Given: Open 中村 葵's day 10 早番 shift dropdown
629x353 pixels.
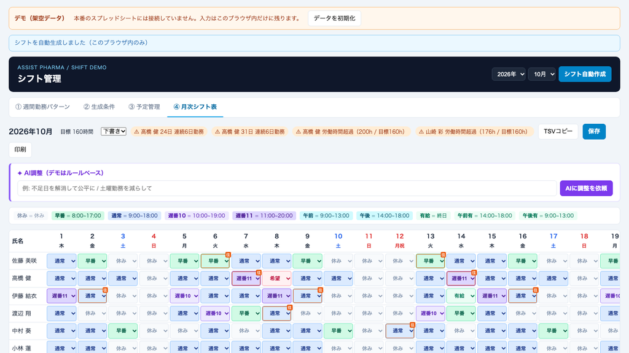Looking at the screenshot, I should (338, 332).
